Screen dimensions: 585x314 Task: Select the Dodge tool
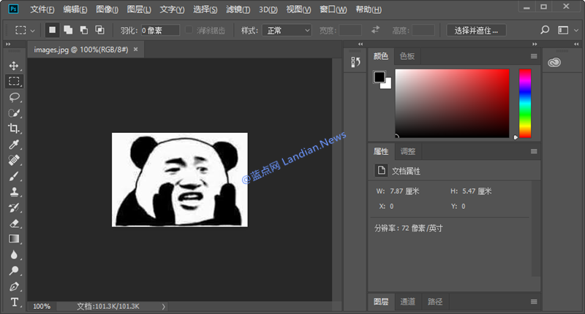point(14,270)
